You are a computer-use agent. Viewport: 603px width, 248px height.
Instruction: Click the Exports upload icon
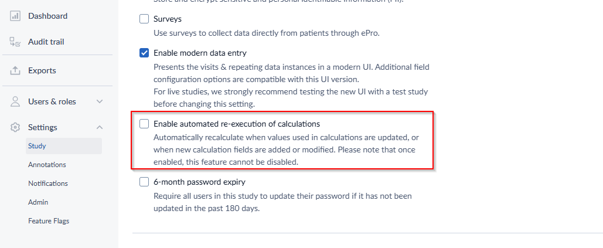(15, 71)
